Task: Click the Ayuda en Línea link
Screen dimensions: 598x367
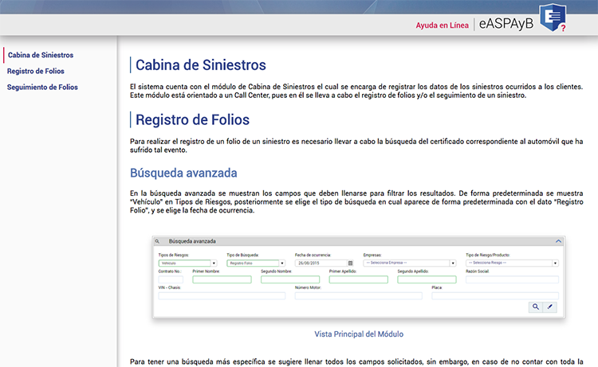Action: 442,25
